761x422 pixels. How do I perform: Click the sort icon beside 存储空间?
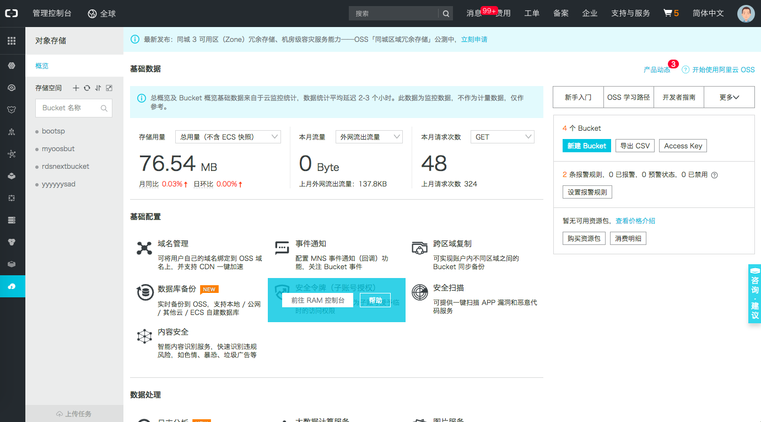tap(98, 88)
